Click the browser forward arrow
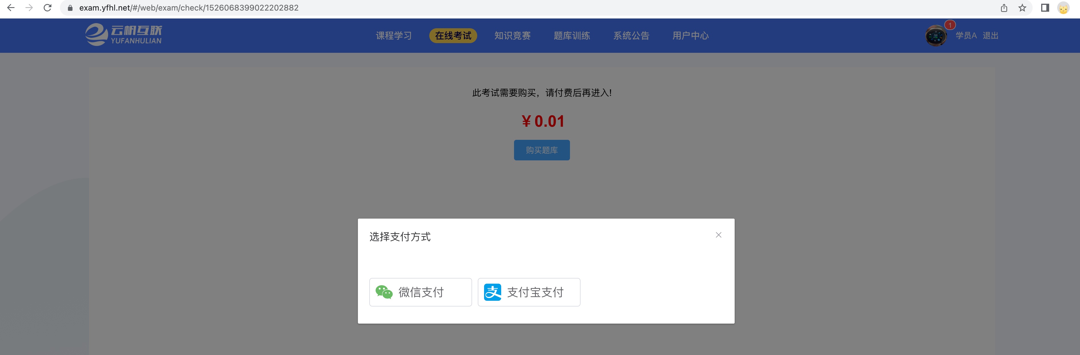This screenshot has height=355, width=1080. [x=29, y=7]
